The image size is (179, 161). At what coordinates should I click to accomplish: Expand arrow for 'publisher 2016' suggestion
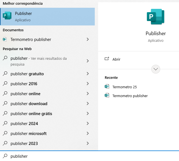[x=88, y=84]
